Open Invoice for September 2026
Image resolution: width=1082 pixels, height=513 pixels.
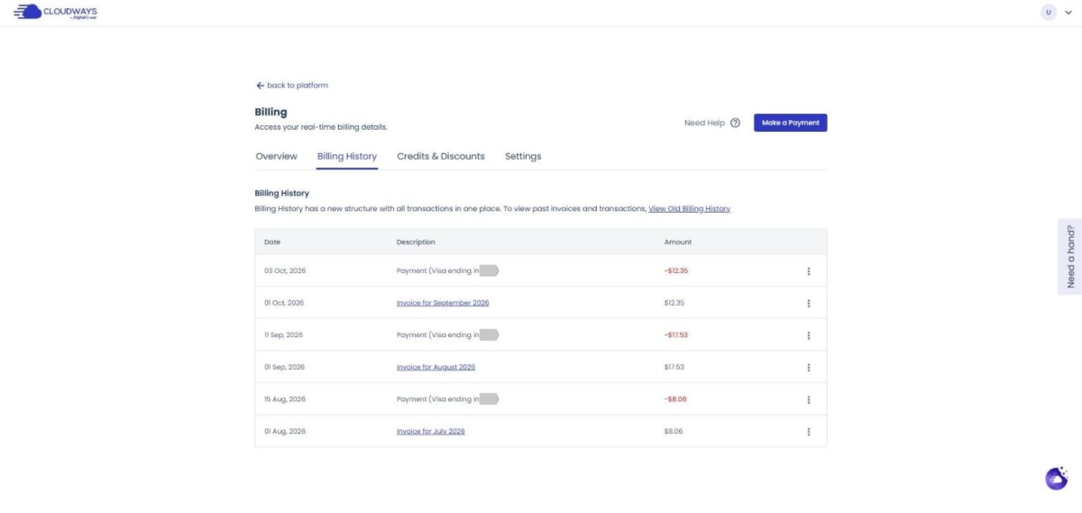point(443,303)
